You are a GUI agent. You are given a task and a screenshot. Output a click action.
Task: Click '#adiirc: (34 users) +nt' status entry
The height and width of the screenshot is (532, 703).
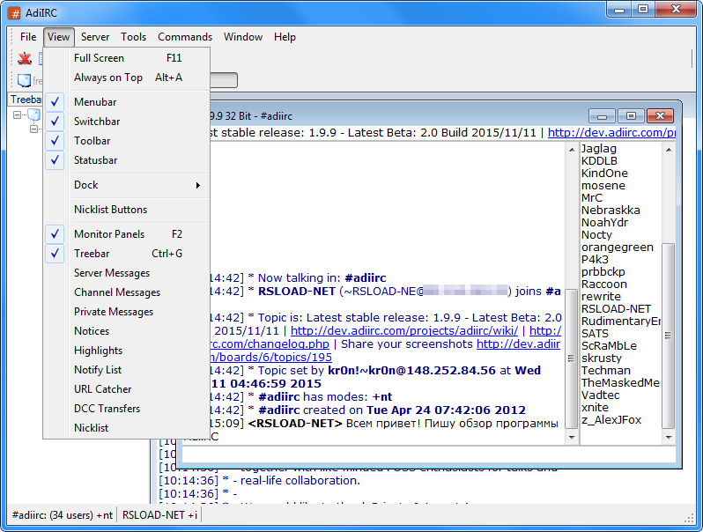coord(63,515)
